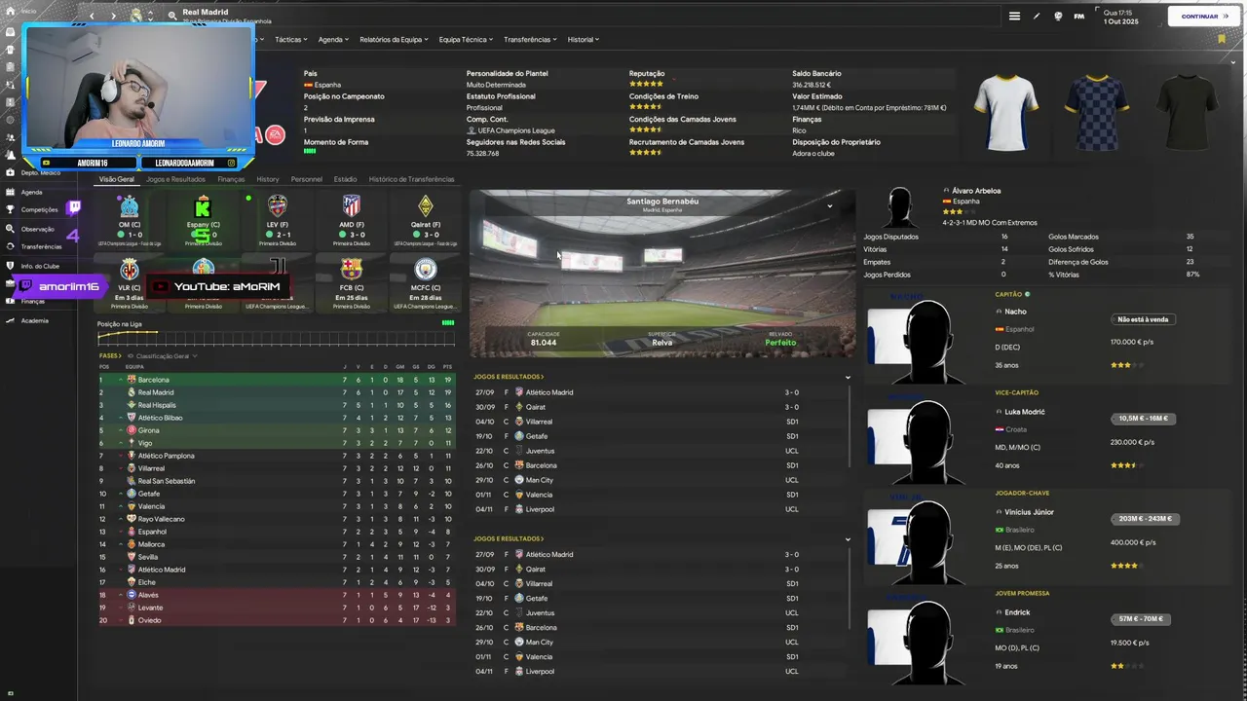Switch to the Personnel tab
The image size is (1247, 701).
pos(307,179)
